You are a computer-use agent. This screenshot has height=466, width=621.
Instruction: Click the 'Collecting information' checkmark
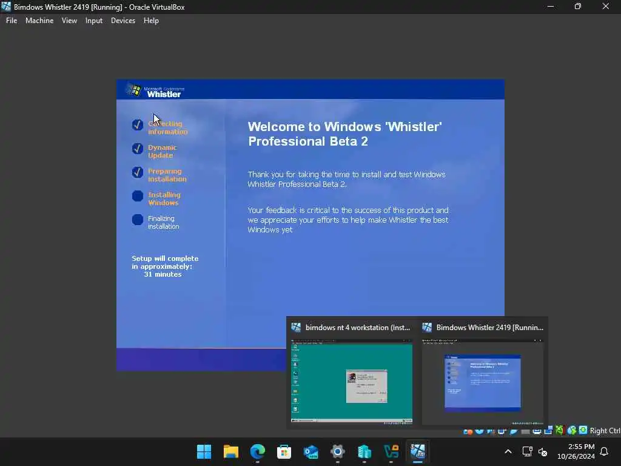(138, 125)
